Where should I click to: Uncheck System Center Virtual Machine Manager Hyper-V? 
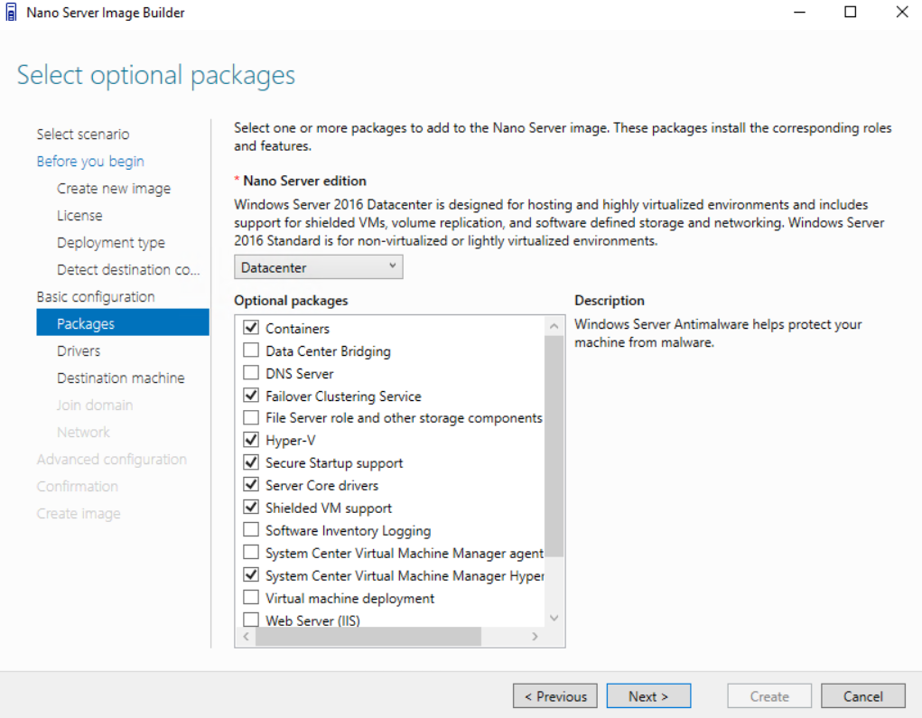click(251, 575)
